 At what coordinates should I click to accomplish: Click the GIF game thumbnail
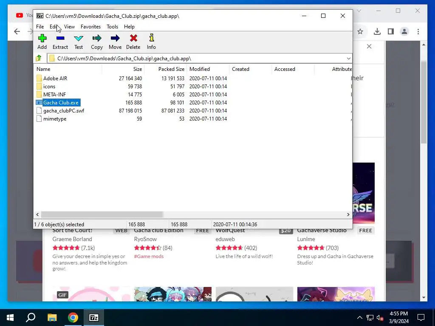(x=91, y=294)
